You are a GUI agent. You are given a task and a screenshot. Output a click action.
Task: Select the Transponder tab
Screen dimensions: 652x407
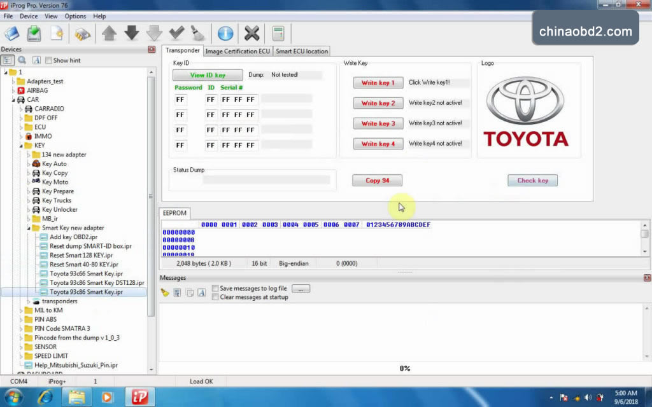pos(183,50)
